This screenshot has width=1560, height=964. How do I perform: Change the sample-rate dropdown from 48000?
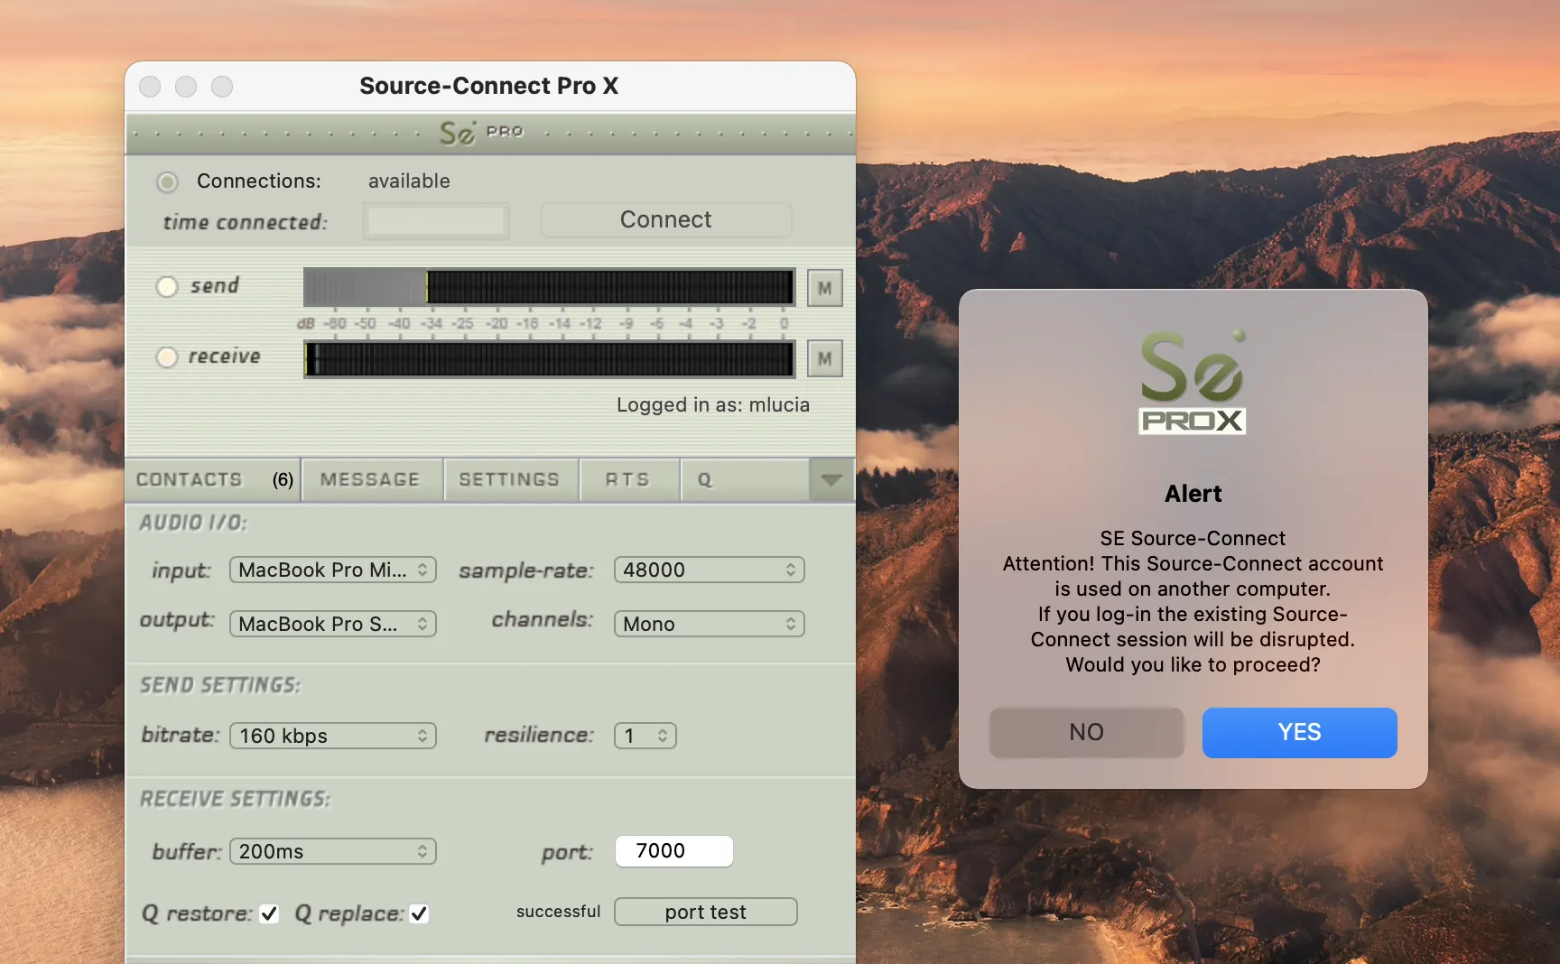point(709,570)
